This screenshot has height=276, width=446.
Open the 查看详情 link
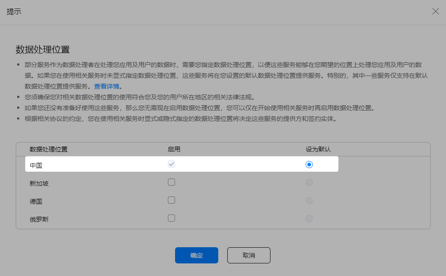click(x=107, y=86)
